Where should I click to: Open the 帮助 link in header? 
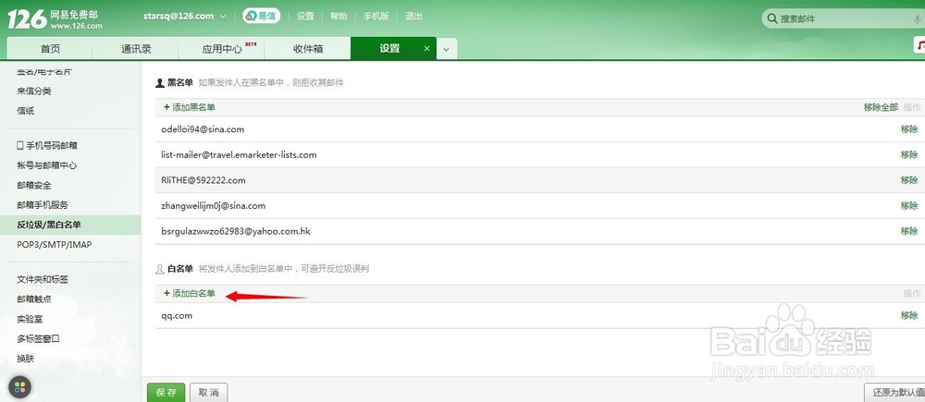click(339, 17)
